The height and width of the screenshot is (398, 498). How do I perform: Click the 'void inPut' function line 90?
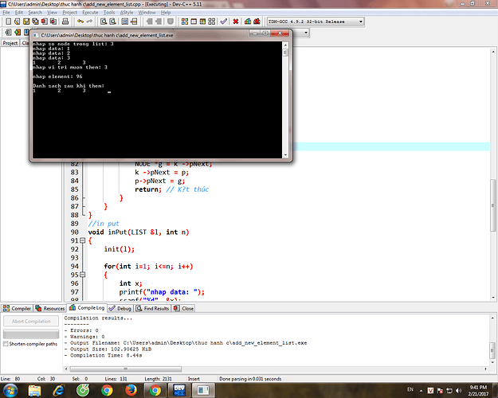click(x=139, y=232)
